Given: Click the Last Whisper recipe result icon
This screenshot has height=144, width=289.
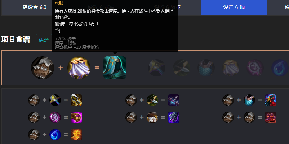Looking at the screenshot, I should pos(174,100).
